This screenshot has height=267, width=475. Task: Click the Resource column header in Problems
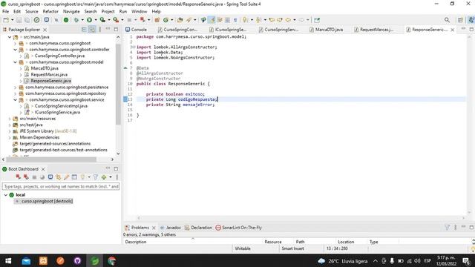point(273,242)
